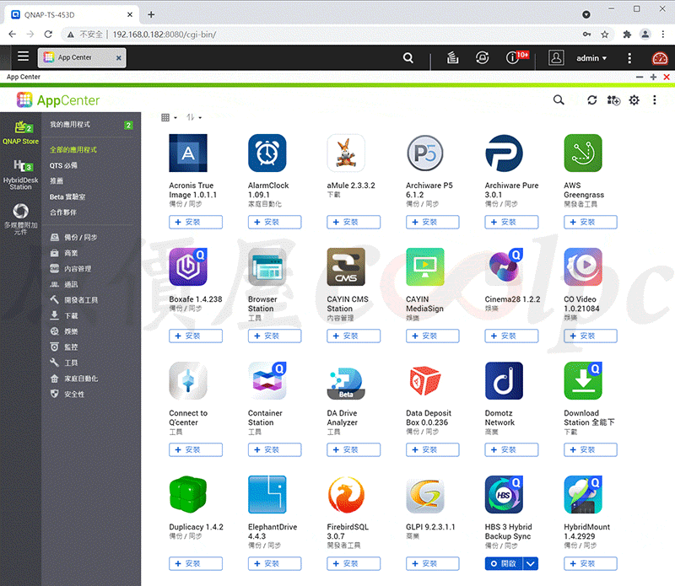Viewport: 675px width, 586px height.
Task: Open the Chrome profile avatar
Action: point(645,35)
